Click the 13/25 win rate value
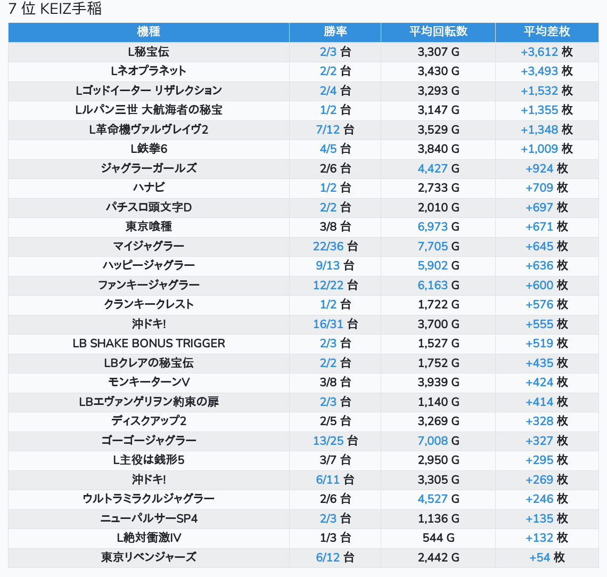Screen dimensions: 607x577 (328, 441)
